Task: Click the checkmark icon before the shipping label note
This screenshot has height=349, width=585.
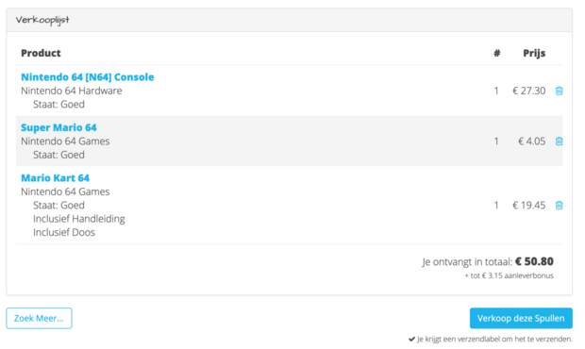Action: [411, 339]
